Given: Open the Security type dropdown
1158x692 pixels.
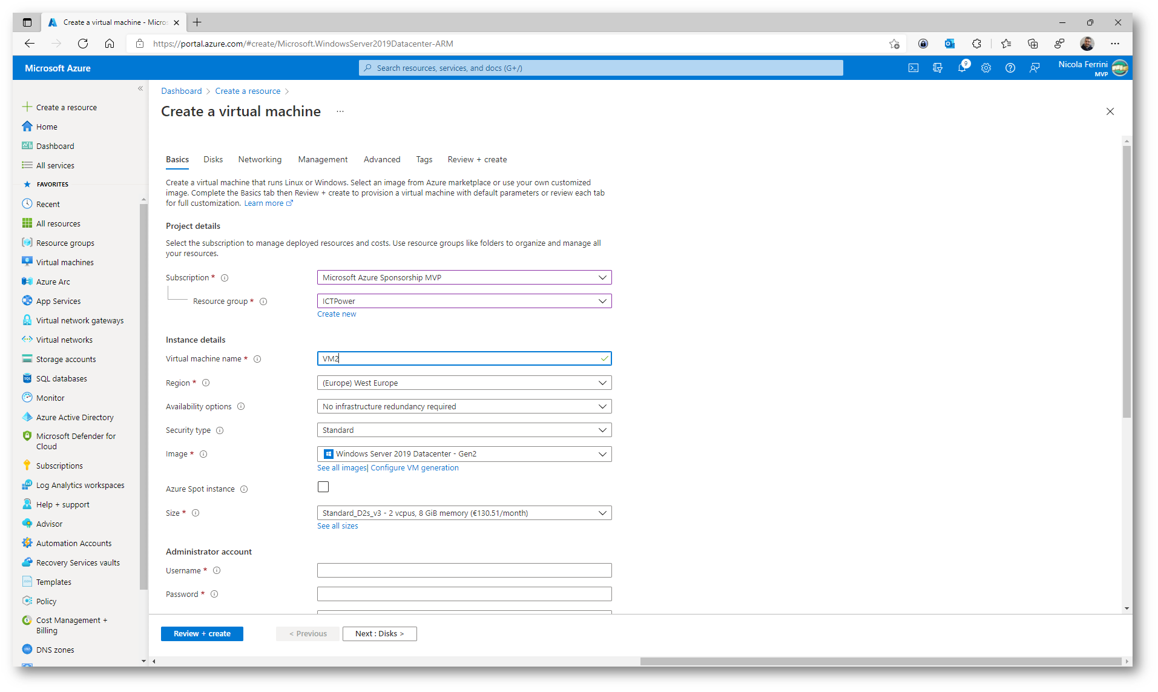Looking at the screenshot, I should click(464, 430).
